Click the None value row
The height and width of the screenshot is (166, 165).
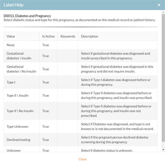pos(80,45)
